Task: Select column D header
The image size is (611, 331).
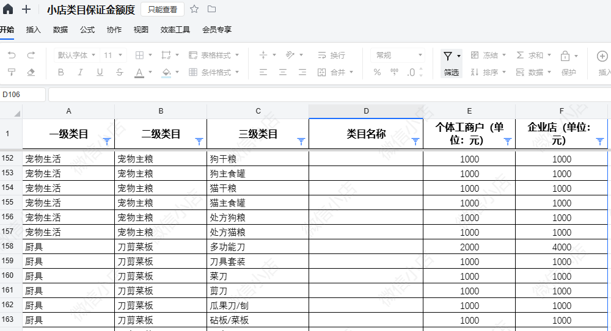Action: click(366, 111)
